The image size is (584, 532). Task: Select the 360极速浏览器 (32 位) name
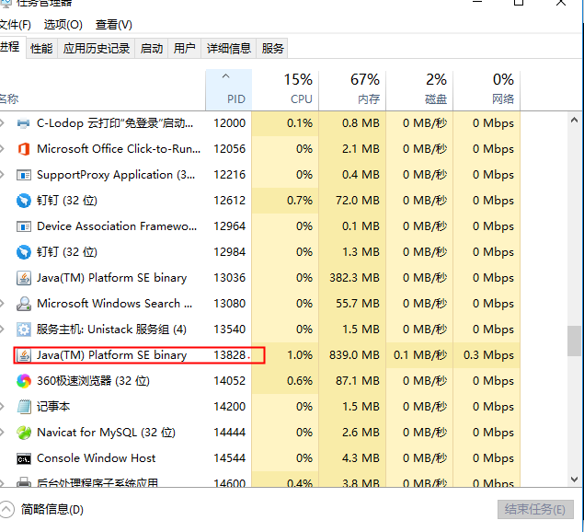[93, 381]
